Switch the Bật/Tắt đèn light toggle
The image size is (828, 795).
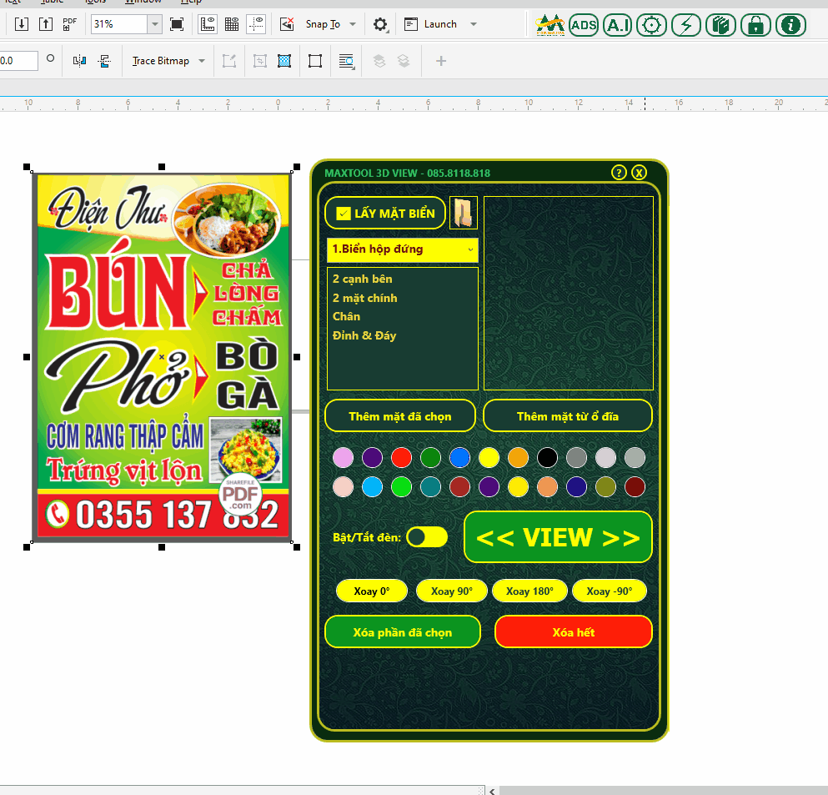coord(427,537)
